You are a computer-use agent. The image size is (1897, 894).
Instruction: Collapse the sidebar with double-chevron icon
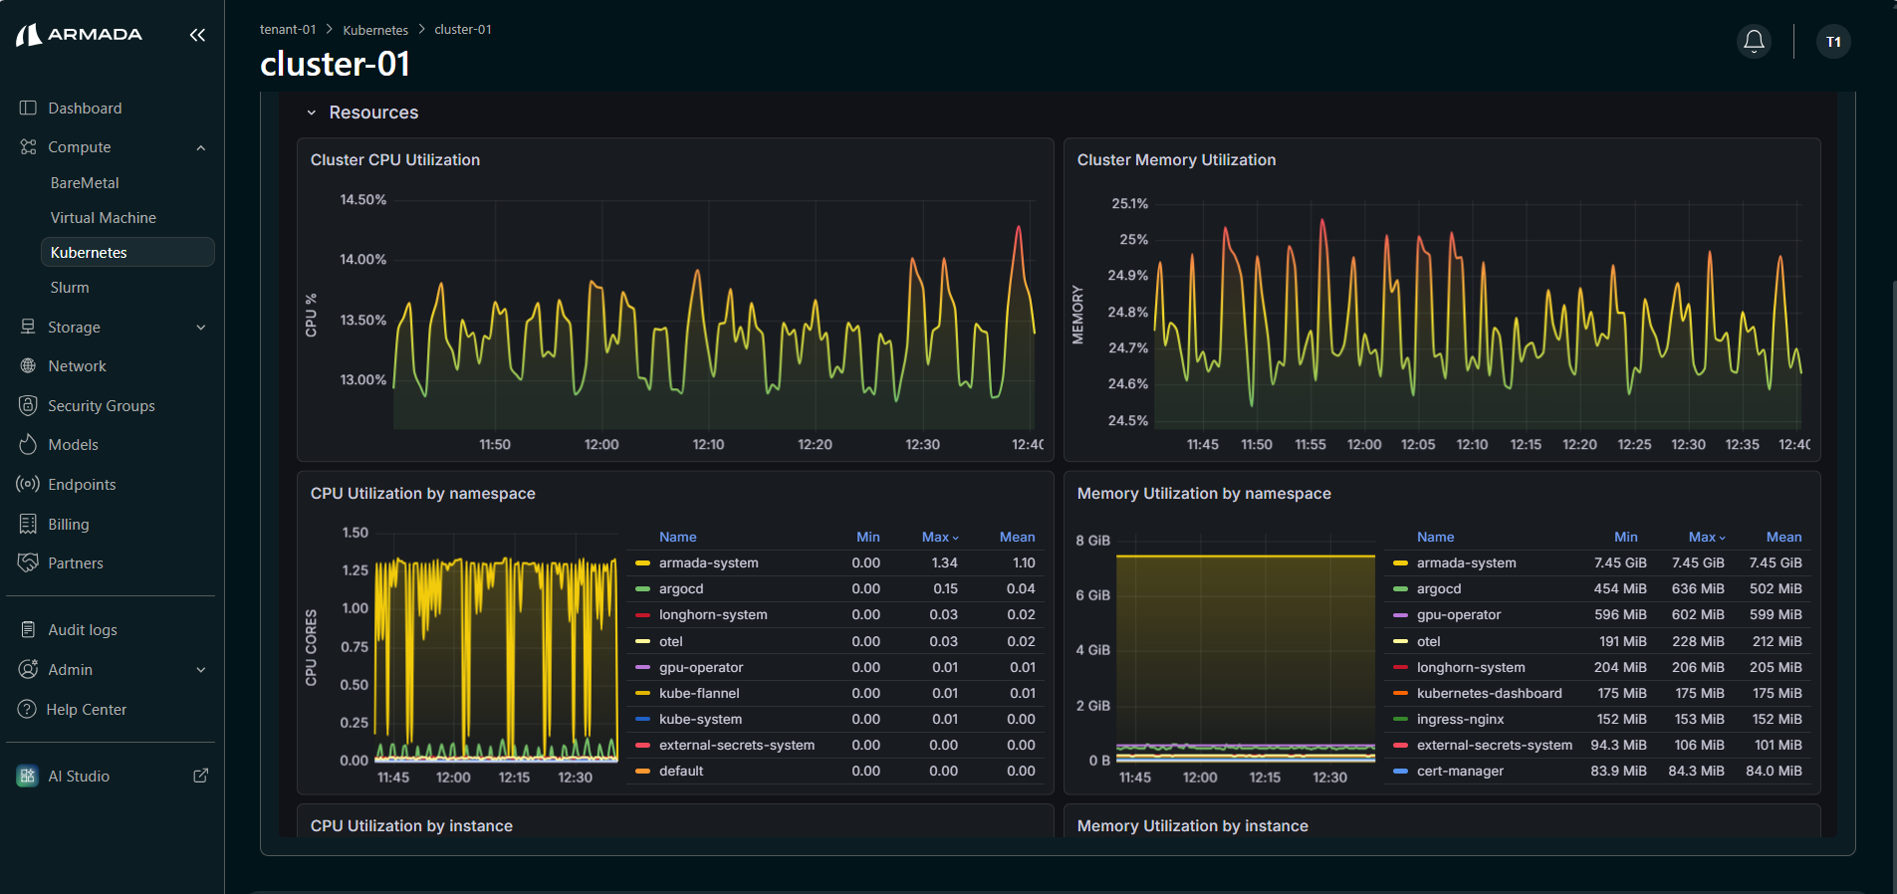click(x=197, y=35)
